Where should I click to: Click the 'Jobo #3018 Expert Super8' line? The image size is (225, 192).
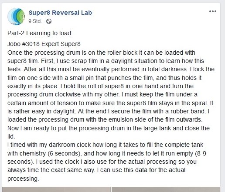[x=44, y=44]
